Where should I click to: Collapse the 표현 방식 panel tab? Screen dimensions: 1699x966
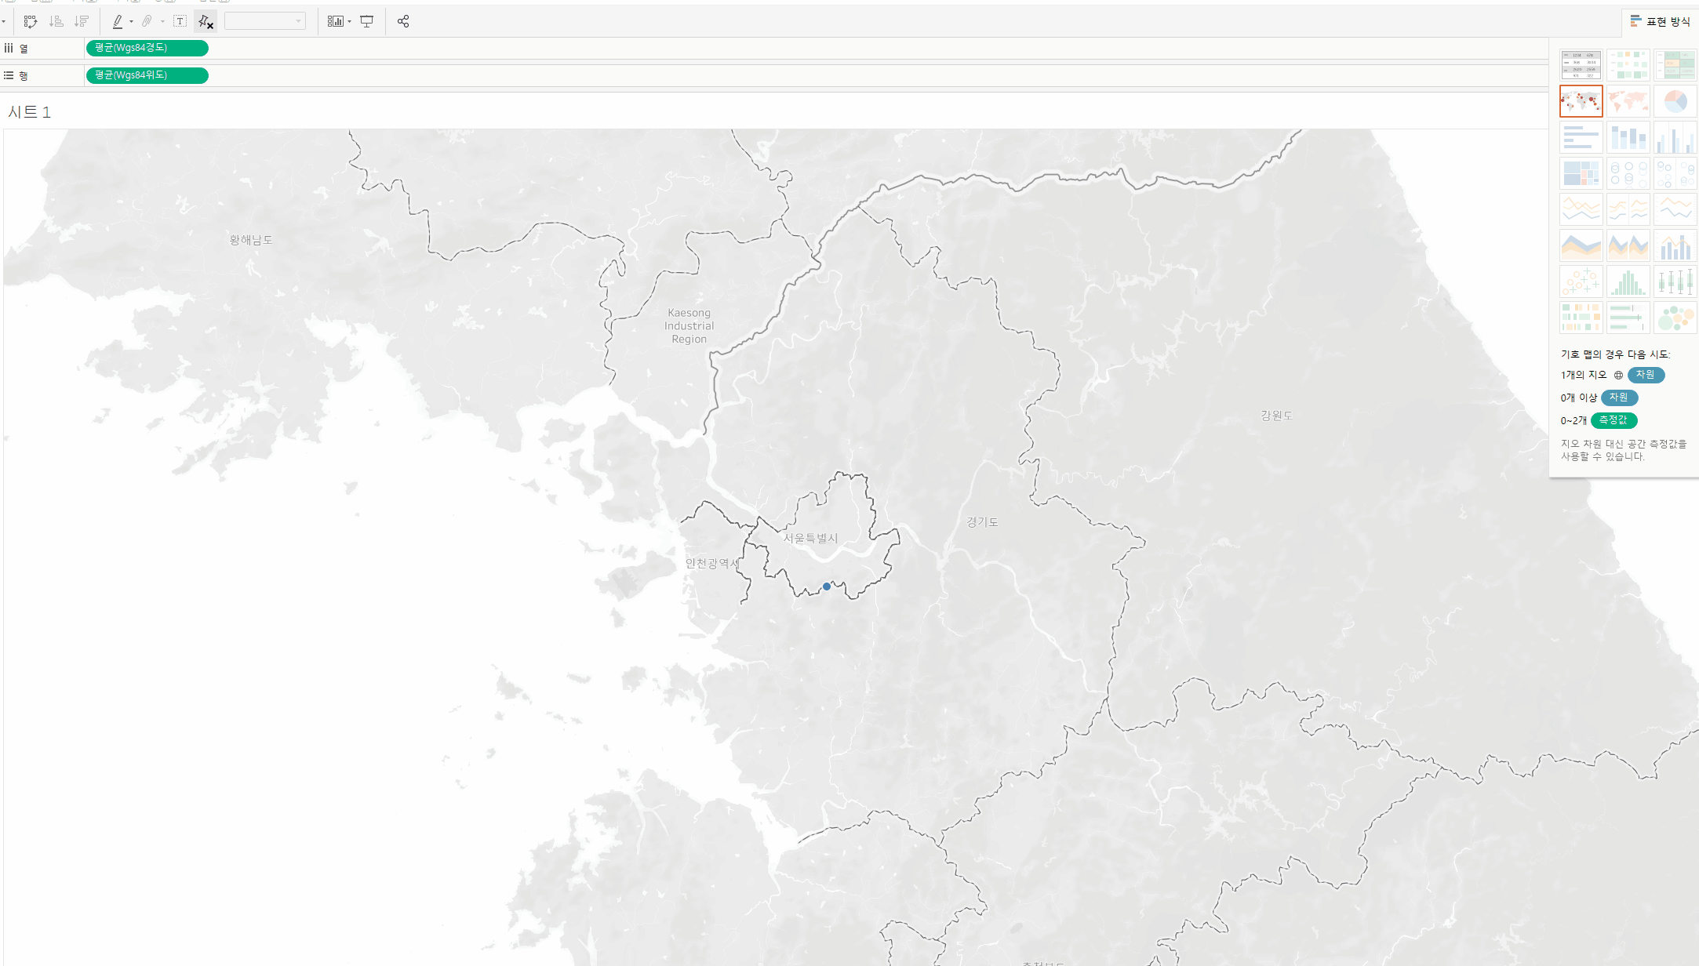point(1660,21)
